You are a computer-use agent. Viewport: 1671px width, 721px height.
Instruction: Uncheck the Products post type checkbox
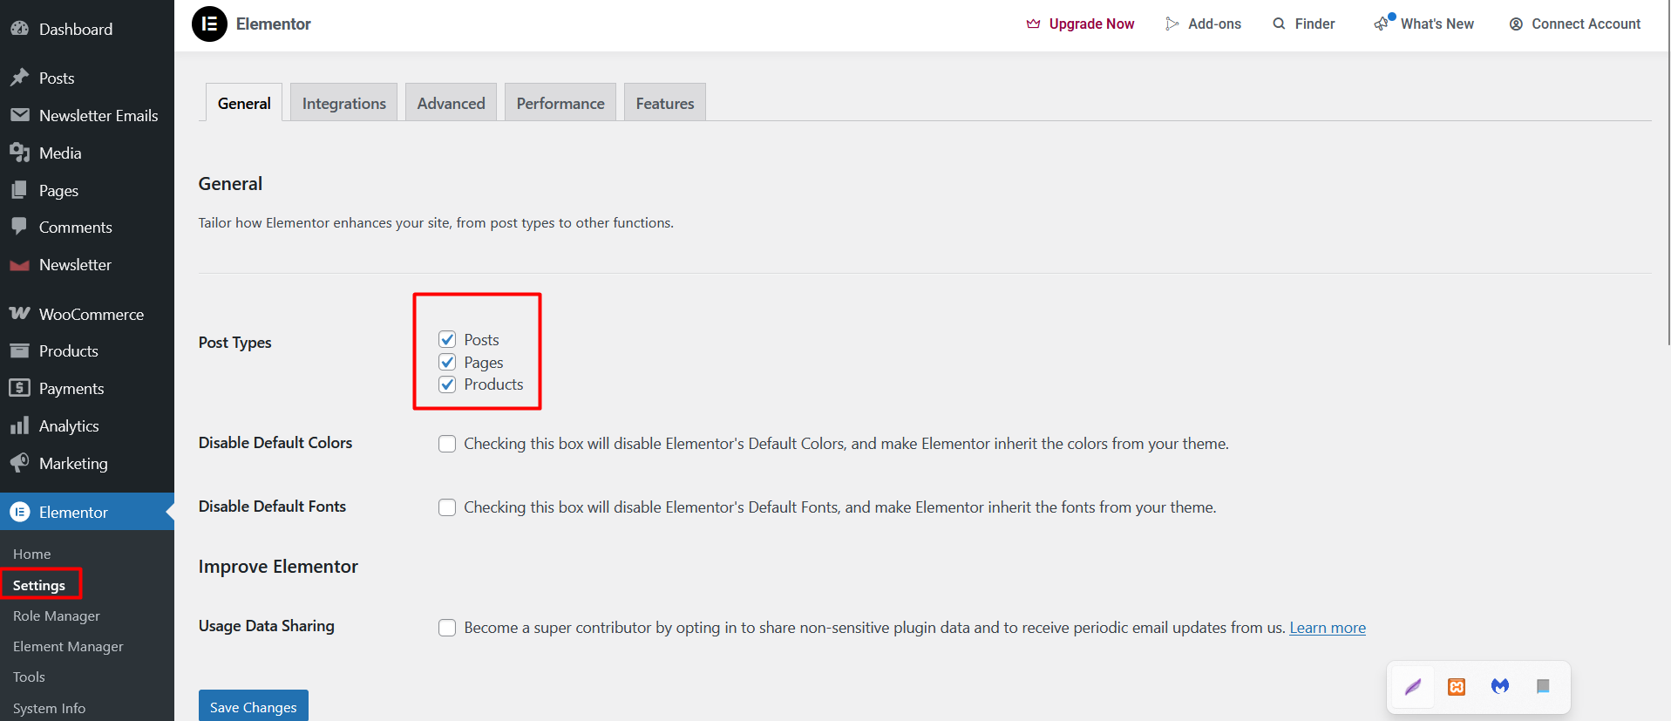(x=447, y=384)
